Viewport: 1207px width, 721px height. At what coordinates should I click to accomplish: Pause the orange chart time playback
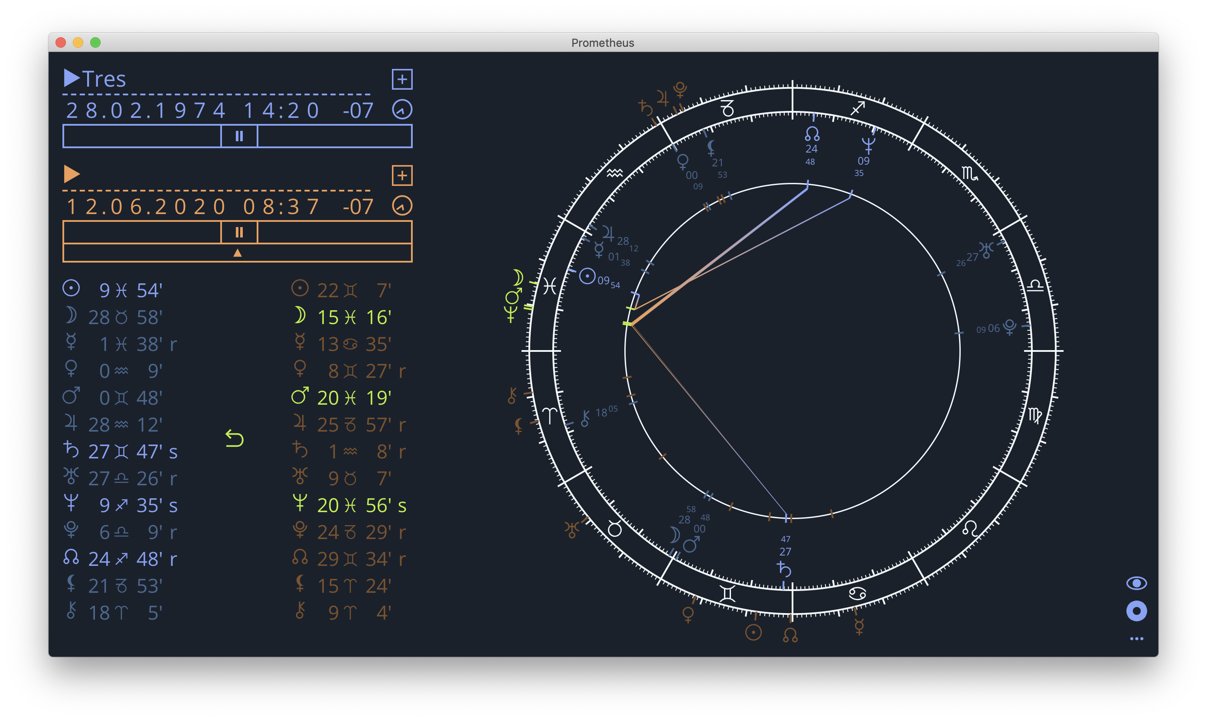tap(239, 232)
